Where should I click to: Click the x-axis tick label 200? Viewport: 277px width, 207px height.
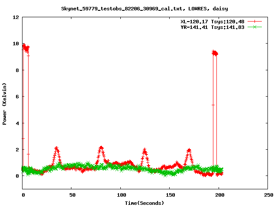click(219, 195)
